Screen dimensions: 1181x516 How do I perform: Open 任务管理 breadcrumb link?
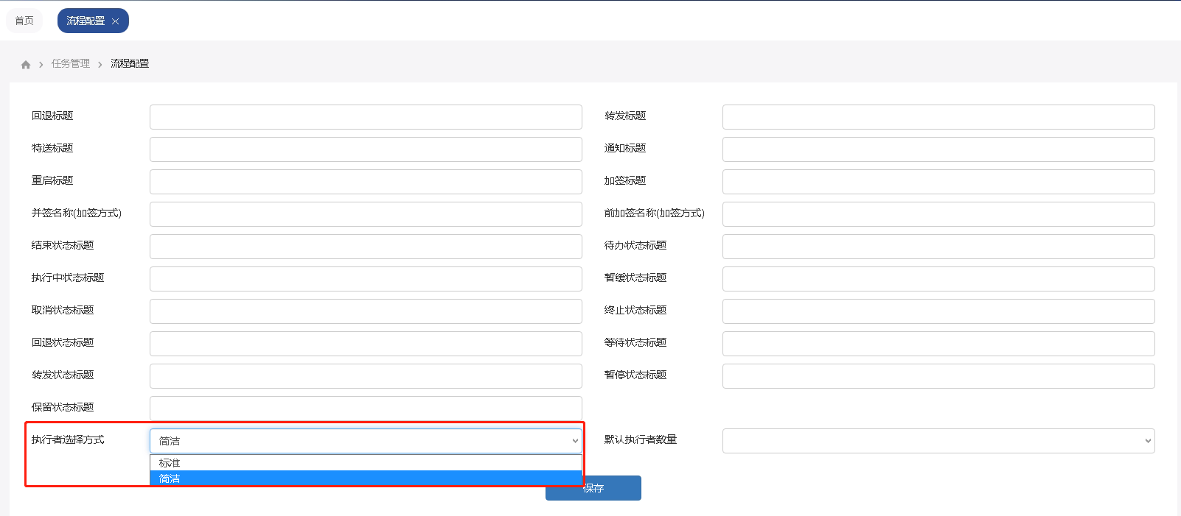click(x=71, y=64)
